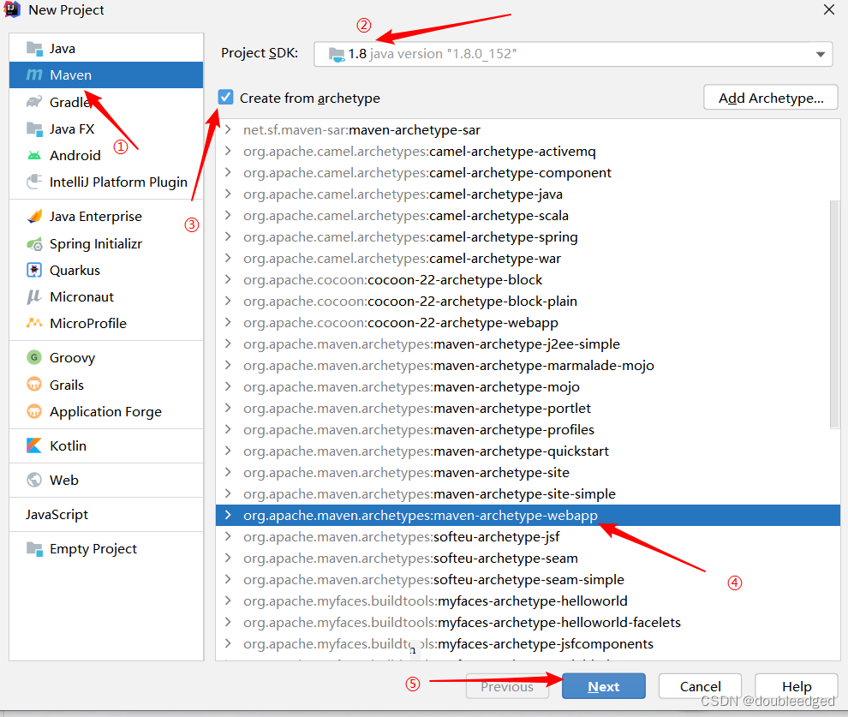The width and height of the screenshot is (848, 717).
Task: Uncheck Create from archetype checkbox
Action: pos(225,98)
